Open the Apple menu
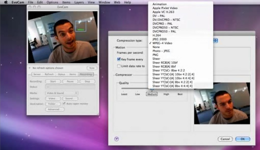The height and width of the screenshot is (150, 260). click(x=6, y=2)
